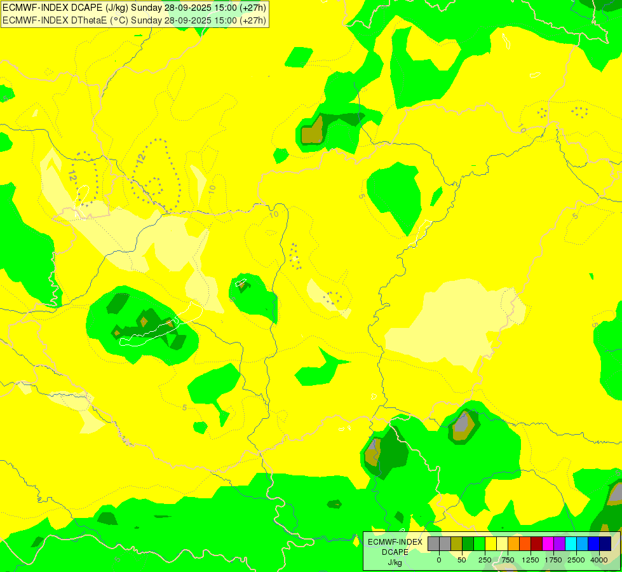The width and height of the screenshot is (622, 572).
Task: Click the orange swatch in the color scale
Action: 514,543
